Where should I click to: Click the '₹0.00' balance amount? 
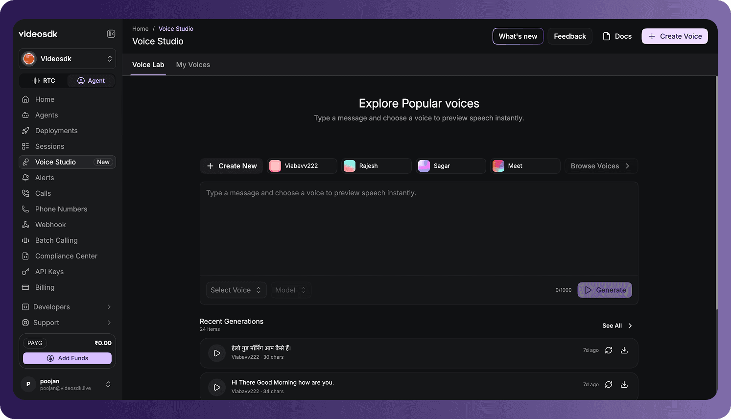tap(103, 343)
